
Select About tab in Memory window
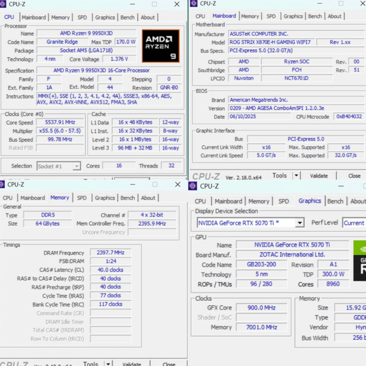[x=148, y=198]
